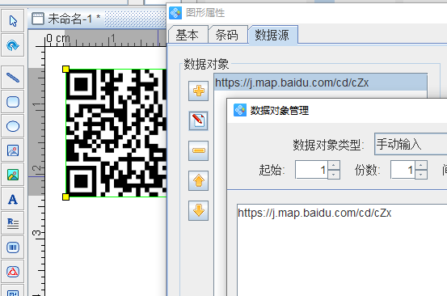
Task: Select the line drawing tool
Action: pyautogui.click(x=13, y=78)
